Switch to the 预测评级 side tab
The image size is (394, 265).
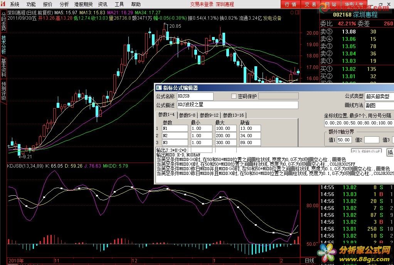[3, 91]
